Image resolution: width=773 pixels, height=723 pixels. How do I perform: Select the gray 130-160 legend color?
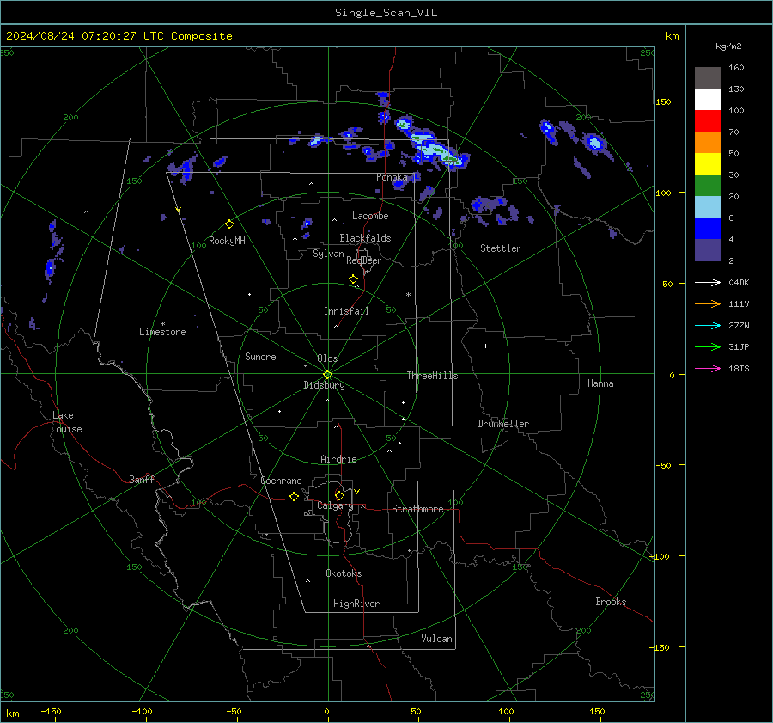(708, 78)
